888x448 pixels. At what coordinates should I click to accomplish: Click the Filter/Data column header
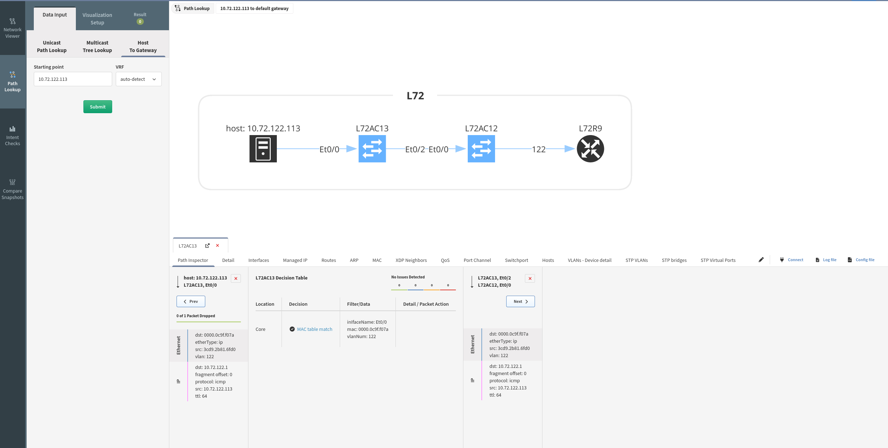point(358,304)
